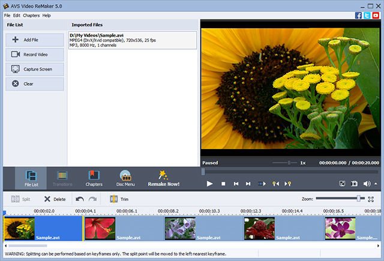Switch to the Transitions tab

pos(62,178)
